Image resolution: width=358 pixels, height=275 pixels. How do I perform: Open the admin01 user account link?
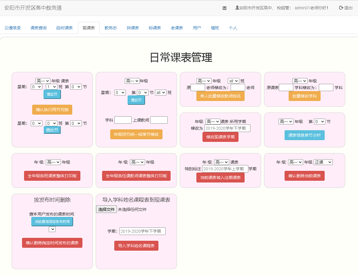click(x=282, y=8)
